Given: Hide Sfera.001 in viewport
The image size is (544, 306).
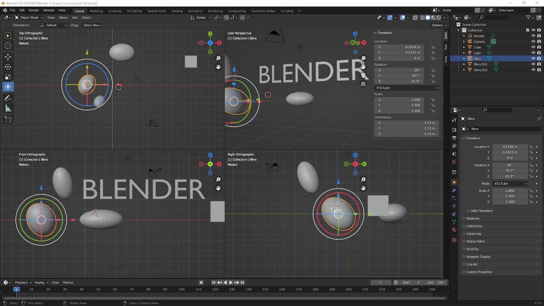Looking at the screenshot, I should click(533, 64).
